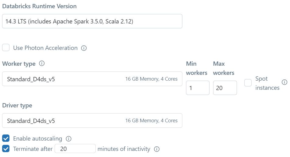This screenshot has height=157, width=290.
Task: Click the Spot instances label
Action: click(x=267, y=83)
